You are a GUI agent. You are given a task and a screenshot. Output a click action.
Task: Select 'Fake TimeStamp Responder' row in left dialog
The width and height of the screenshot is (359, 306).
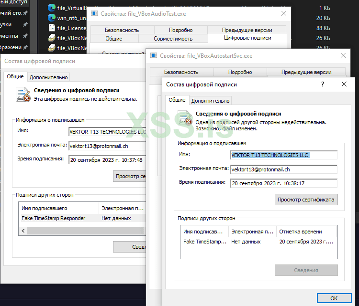click(x=82, y=218)
